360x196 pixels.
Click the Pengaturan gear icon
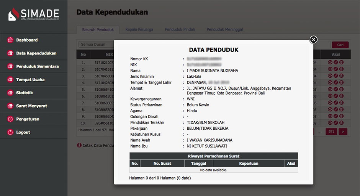click(x=10, y=119)
